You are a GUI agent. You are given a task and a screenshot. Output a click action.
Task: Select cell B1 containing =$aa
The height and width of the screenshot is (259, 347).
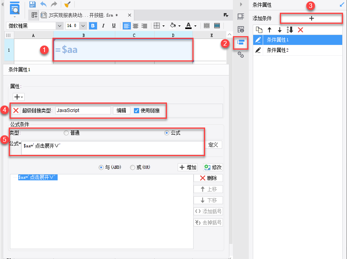tap(123, 50)
